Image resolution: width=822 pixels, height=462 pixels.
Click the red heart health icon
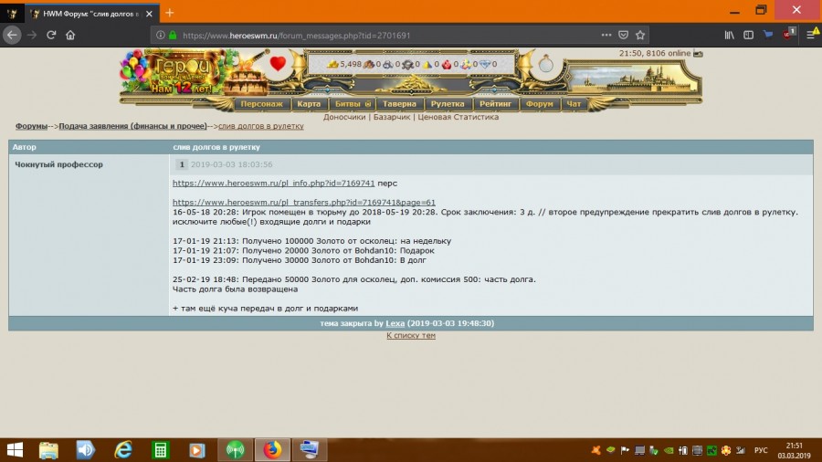pos(279,64)
